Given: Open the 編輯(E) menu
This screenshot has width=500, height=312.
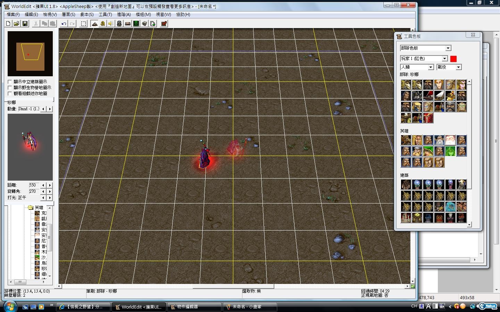Looking at the screenshot, I should point(31,15).
